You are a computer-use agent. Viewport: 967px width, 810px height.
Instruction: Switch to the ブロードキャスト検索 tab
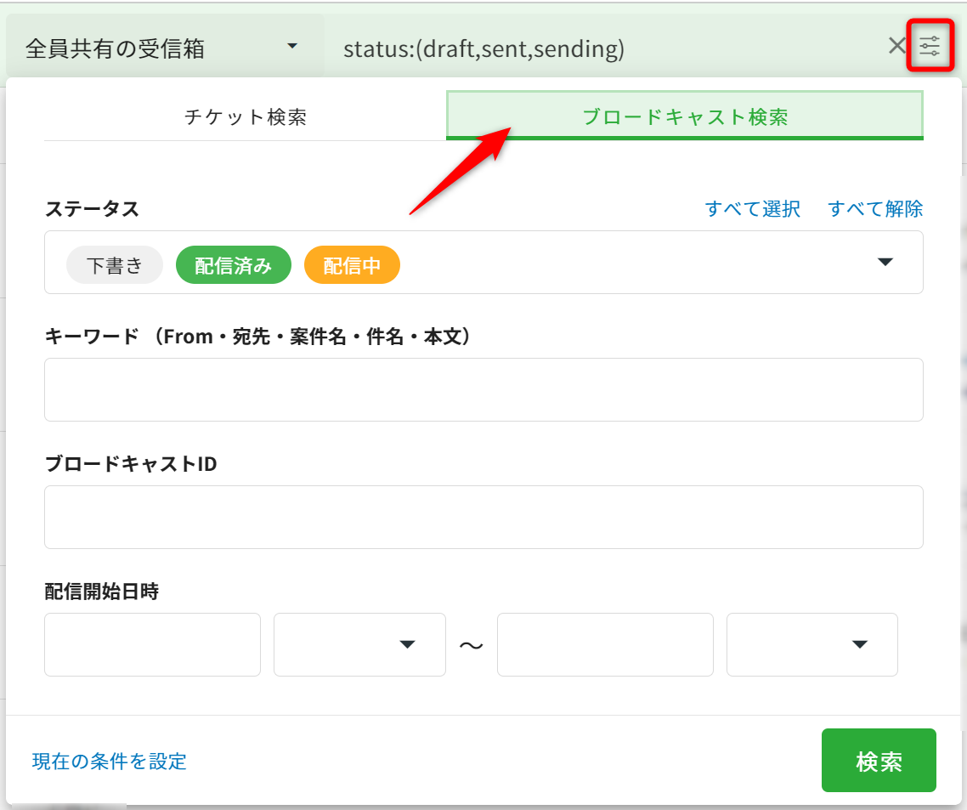click(685, 116)
